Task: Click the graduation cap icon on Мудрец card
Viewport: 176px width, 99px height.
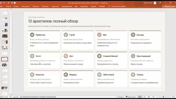Action: [66, 75]
